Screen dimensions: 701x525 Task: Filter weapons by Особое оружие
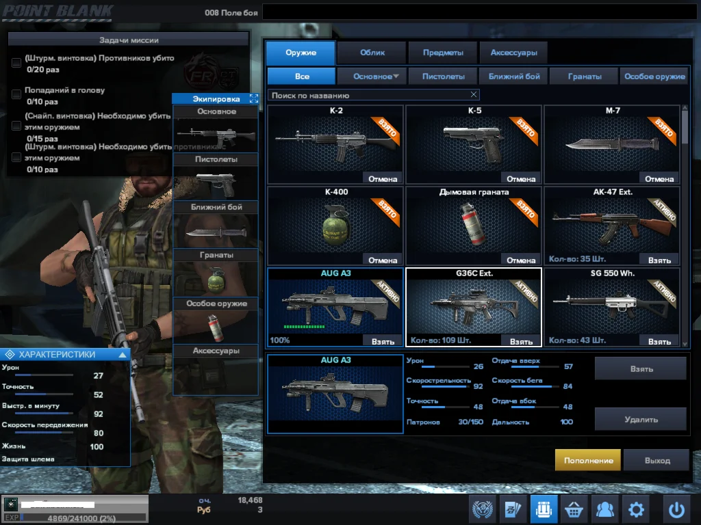click(654, 77)
